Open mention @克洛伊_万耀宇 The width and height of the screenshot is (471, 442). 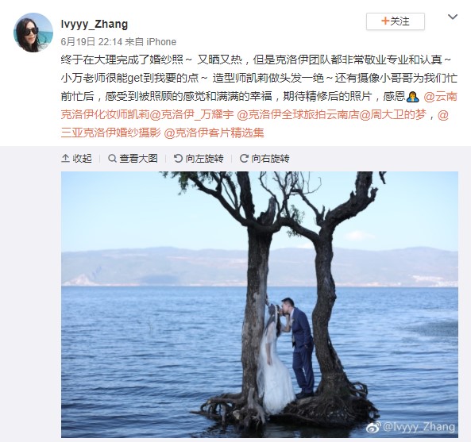[x=191, y=114]
